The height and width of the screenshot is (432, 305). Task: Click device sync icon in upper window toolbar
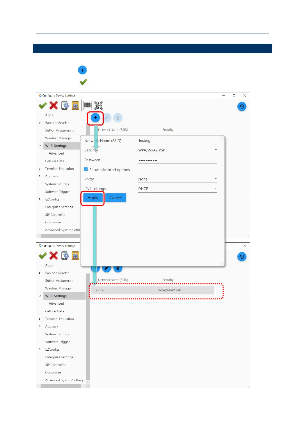tap(65, 105)
